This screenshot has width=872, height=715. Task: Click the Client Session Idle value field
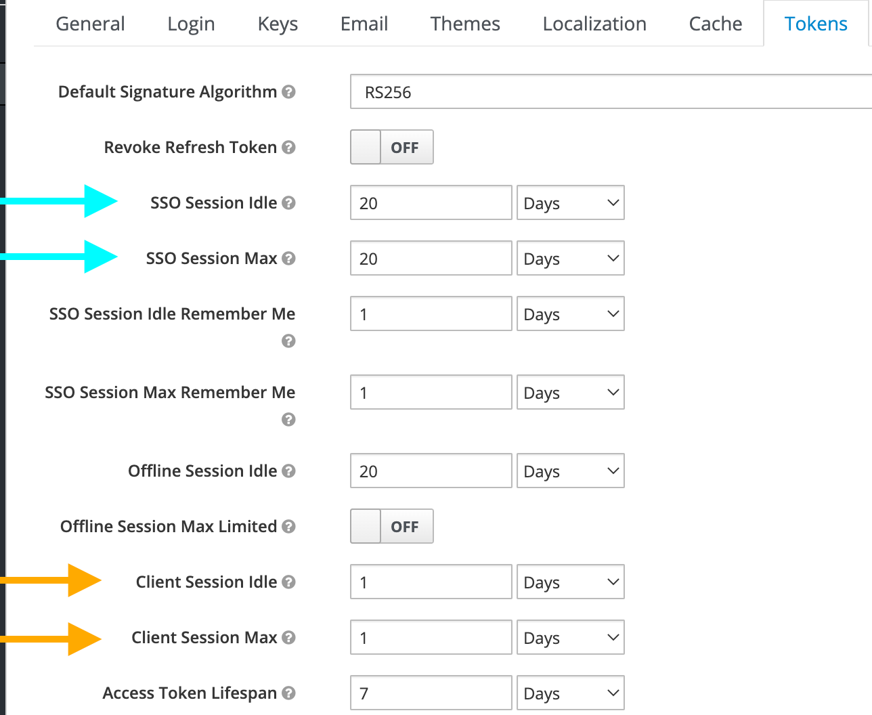(431, 582)
